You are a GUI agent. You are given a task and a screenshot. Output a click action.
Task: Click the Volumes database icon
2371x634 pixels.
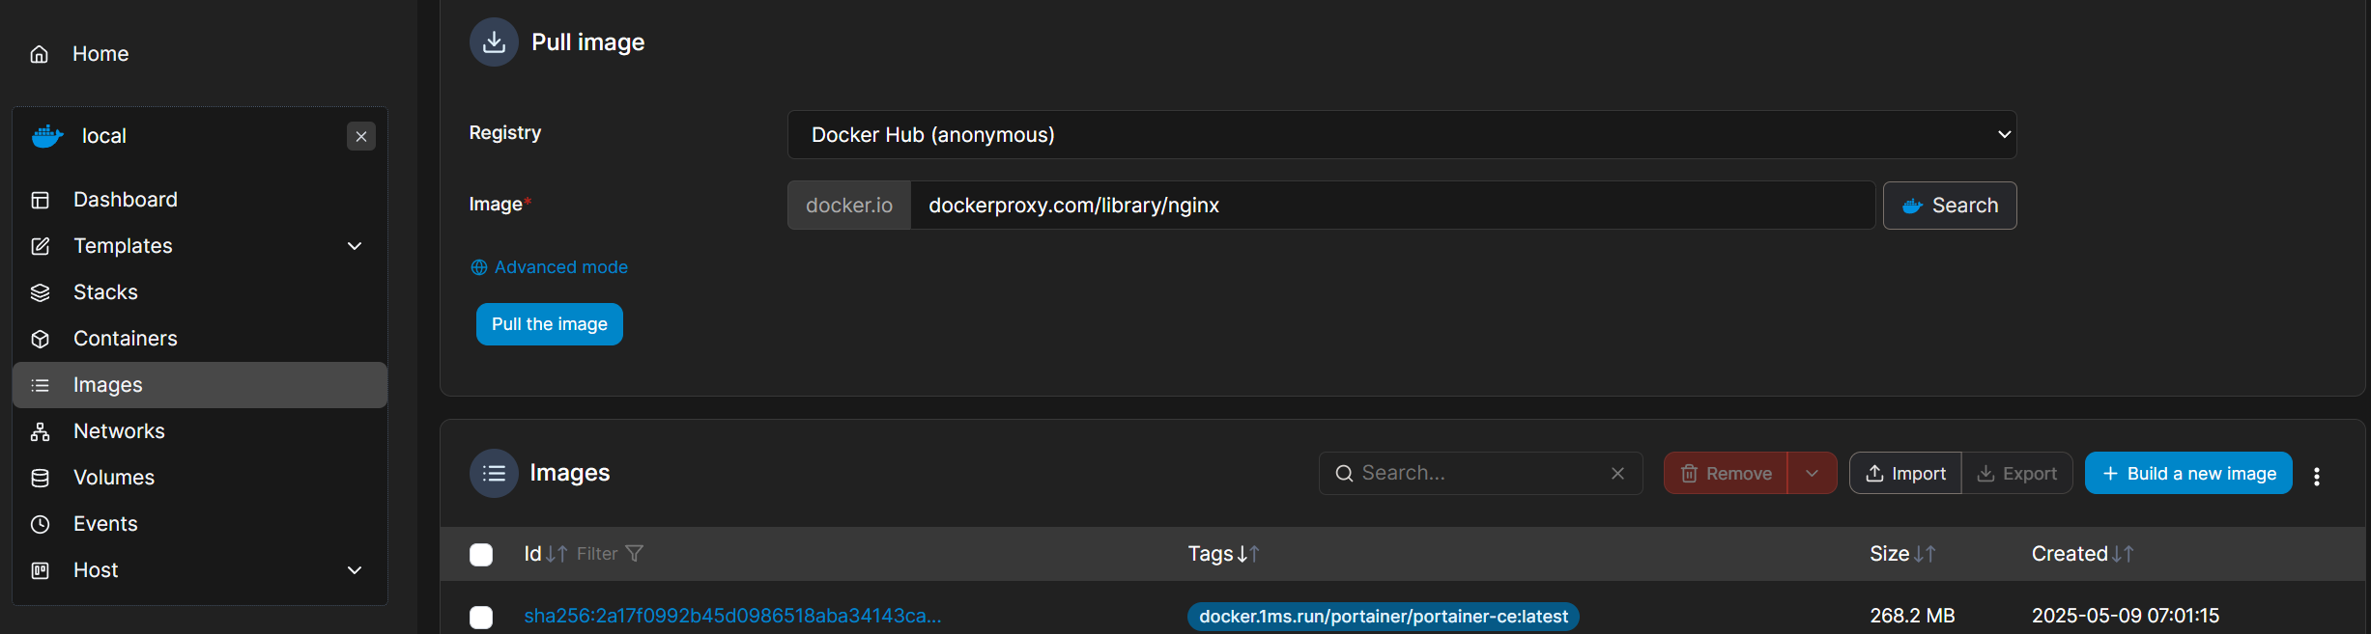tap(40, 478)
